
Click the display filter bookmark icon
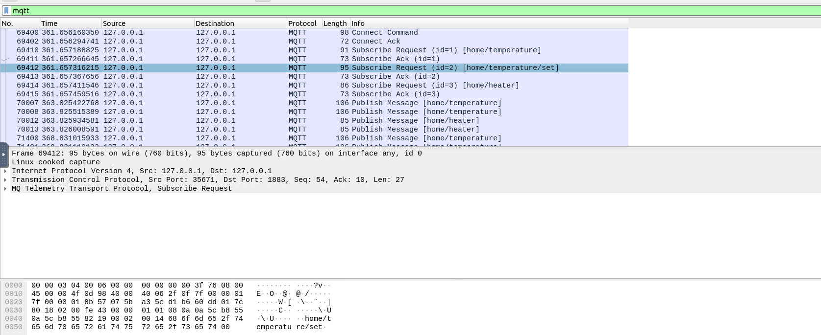pyautogui.click(x=6, y=10)
